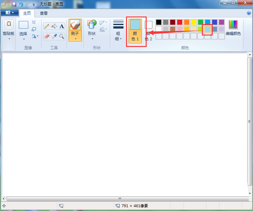This screenshot has width=253, height=211.
Task: Expand the Clipboard dropdown arrow
Action: click(9, 39)
